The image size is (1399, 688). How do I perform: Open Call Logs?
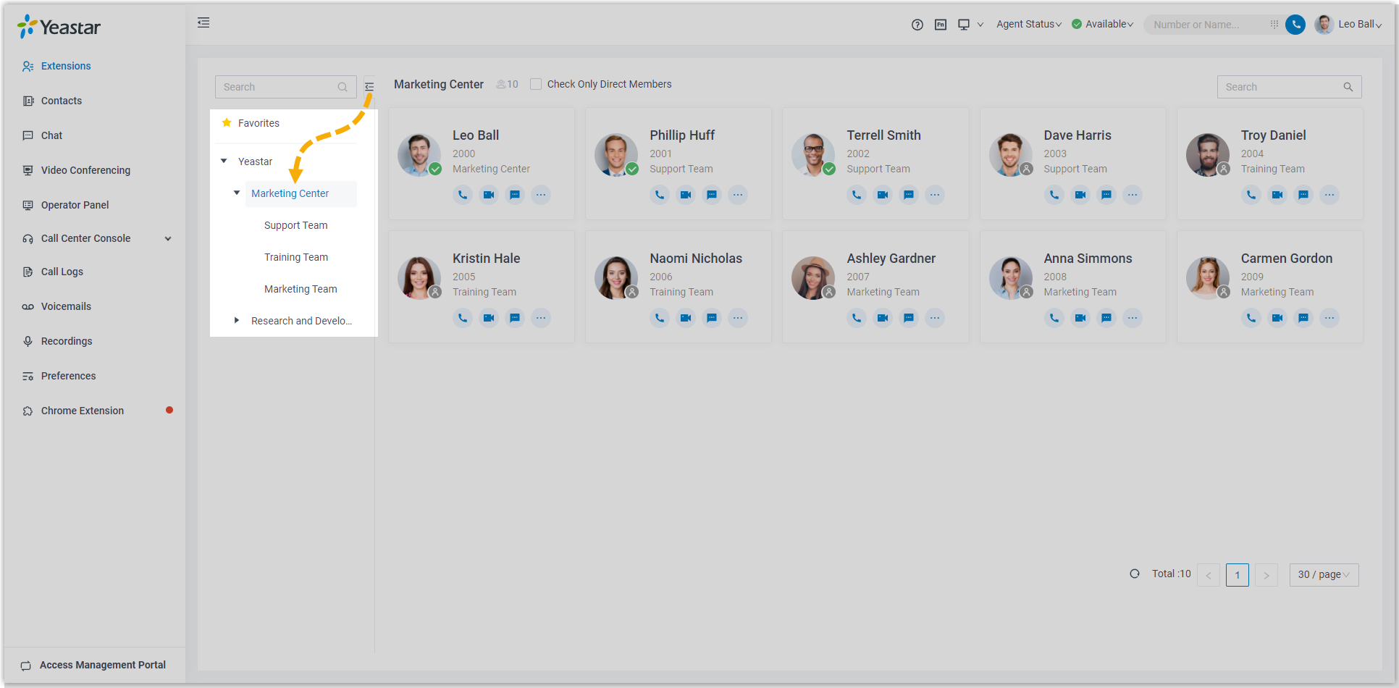[62, 272]
